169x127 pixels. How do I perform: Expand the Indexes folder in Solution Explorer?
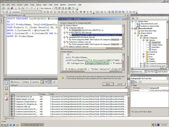point(144,54)
